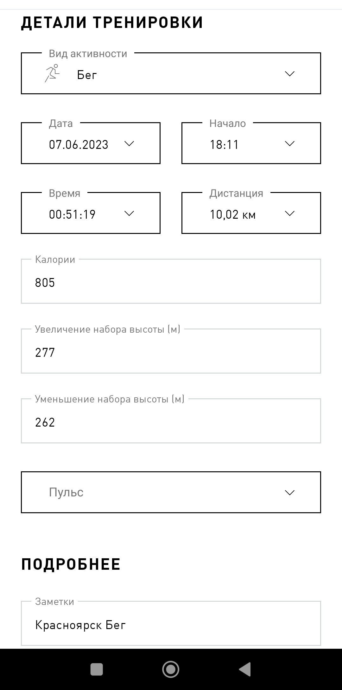Viewport: 342px width, 690px height.
Task: Expand the Вид активности dropdown arrow
Action: 290,74
